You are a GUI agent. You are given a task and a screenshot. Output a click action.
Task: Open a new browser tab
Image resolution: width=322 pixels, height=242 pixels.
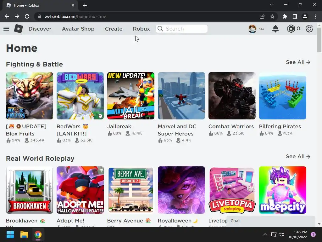click(85, 5)
